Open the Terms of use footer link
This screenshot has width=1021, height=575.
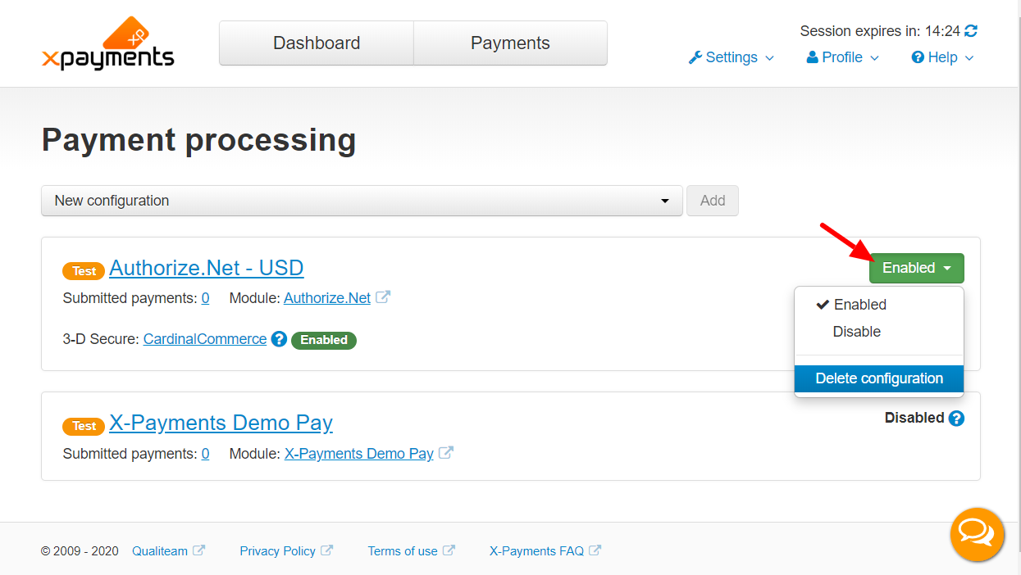403,551
